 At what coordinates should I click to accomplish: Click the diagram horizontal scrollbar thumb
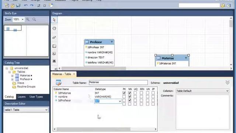pyautogui.click(x=94, y=68)
